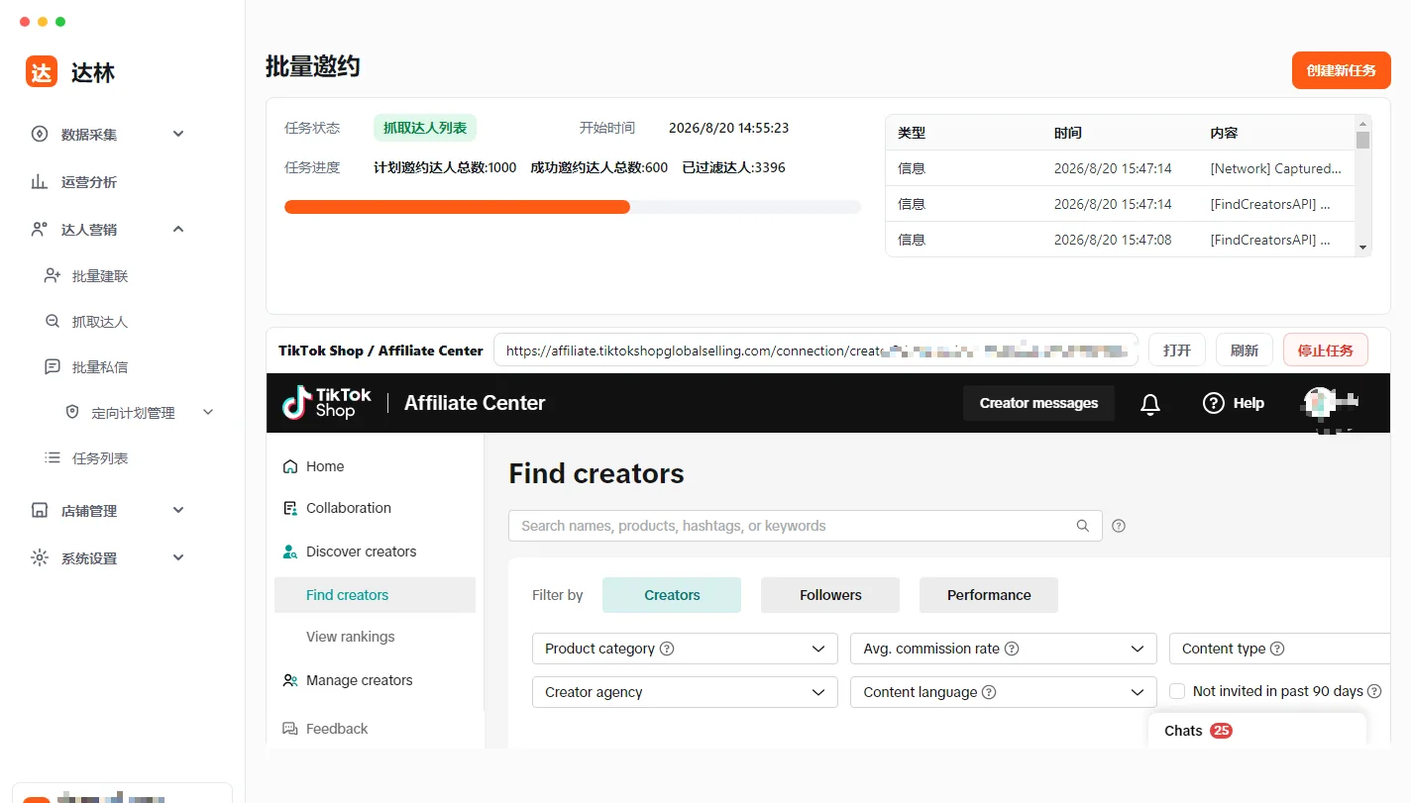This screenshot has width=1411, height=803.
Task: Click the 批量私信 message icon
Action: (x=53, y=366)
